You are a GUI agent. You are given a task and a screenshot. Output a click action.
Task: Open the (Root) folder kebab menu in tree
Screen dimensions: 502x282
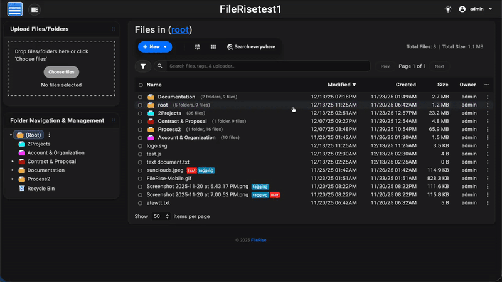point(50,135)
